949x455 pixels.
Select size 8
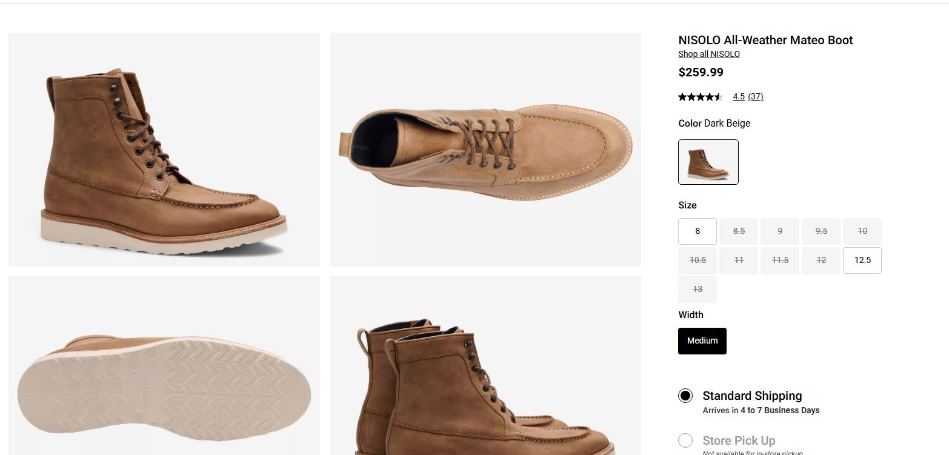click(x=698, y=231)
